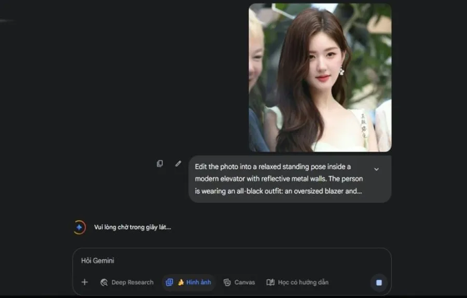
Task: Open the uploaded portrait photo thumbnail
Action: pos(320,77)
